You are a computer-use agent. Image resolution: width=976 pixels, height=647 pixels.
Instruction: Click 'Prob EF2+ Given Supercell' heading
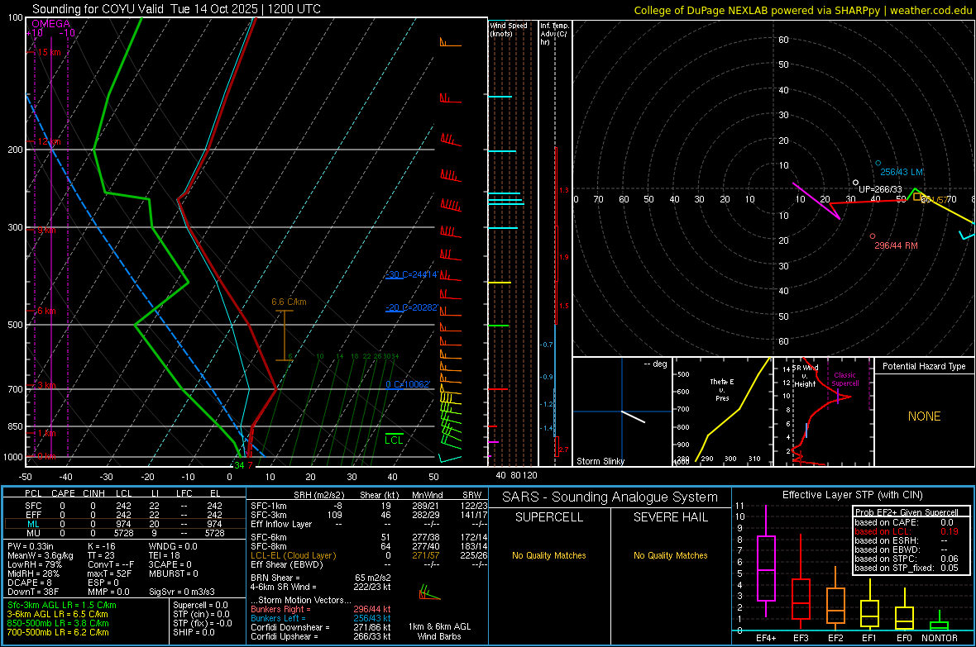907,512
